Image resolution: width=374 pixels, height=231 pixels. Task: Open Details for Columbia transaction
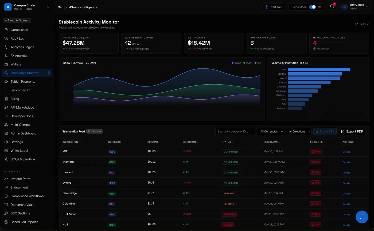(346, 204)
